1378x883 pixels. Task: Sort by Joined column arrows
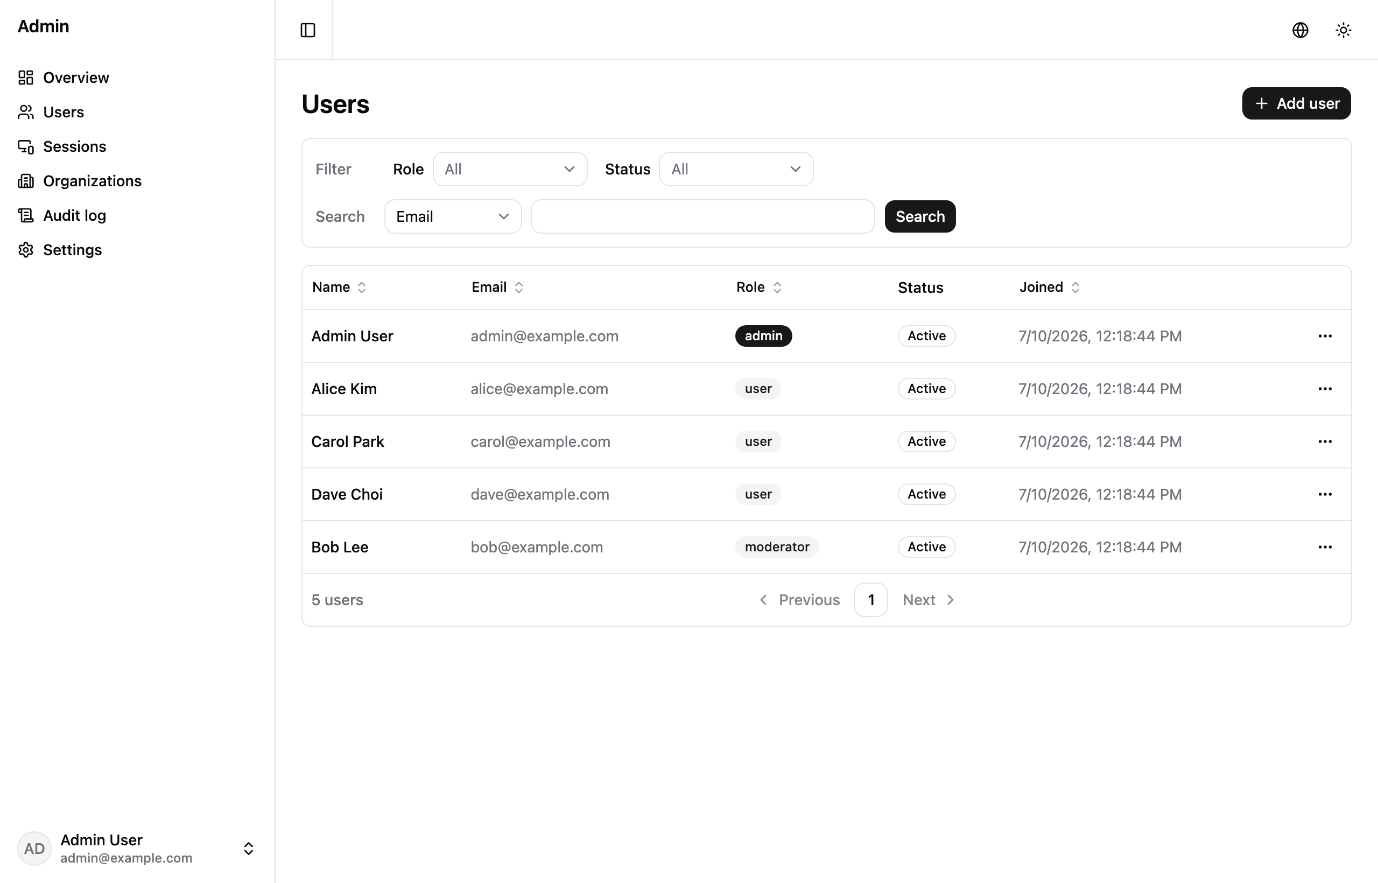pyautogui.click(x=1075, y=288)
